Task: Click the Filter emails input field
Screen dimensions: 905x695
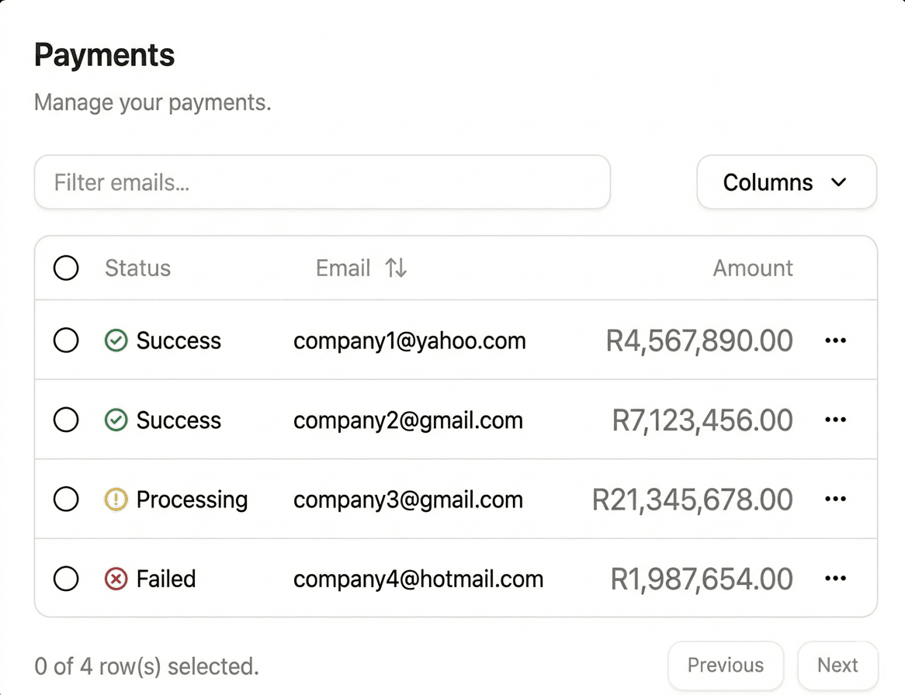Action: (322, 182)
